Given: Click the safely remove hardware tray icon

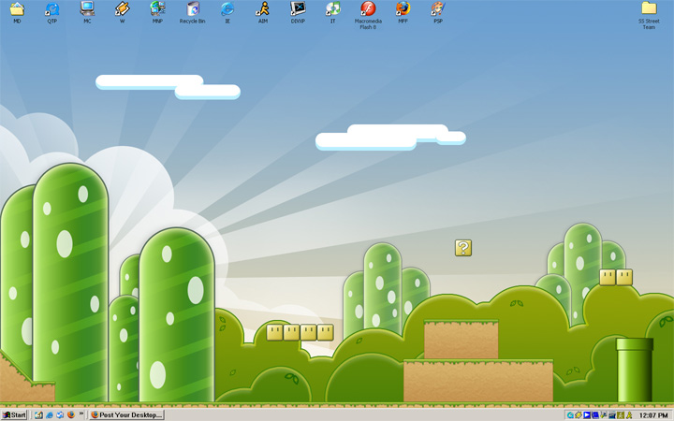Looking at the screenshot, I should (x=604, y=415).
